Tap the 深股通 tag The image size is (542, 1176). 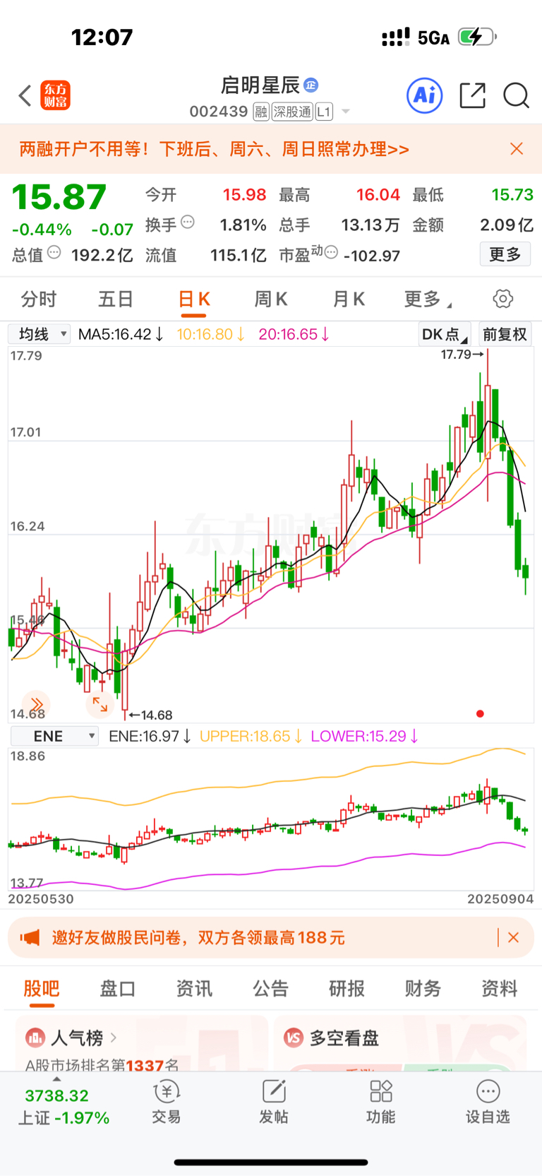pos(292,112)
